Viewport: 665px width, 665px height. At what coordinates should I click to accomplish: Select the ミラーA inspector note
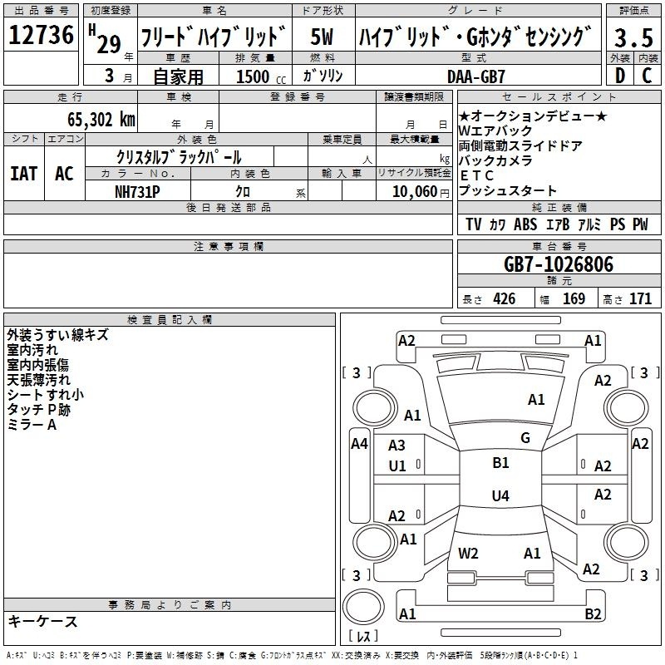tap(32, 424)
